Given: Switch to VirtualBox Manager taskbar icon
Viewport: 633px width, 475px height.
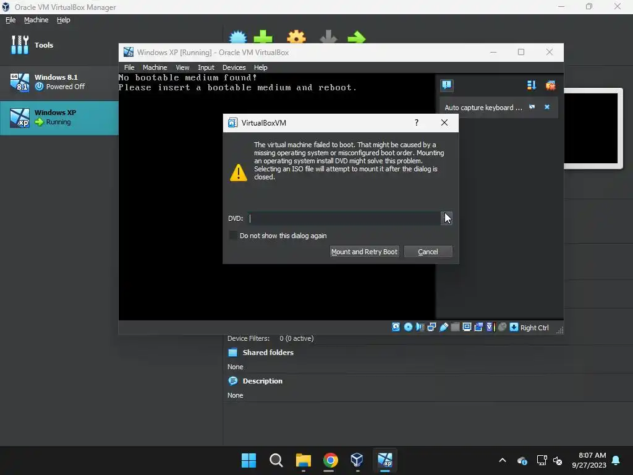Looking at the screenshot, I should click(x=357, y=460).
